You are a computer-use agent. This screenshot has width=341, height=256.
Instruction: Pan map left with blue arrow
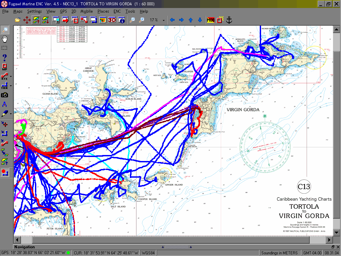172,20
